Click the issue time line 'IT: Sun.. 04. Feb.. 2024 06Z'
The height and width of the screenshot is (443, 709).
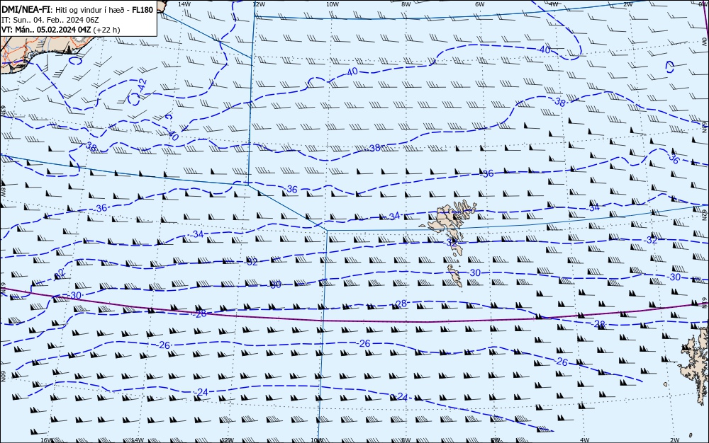50,20
